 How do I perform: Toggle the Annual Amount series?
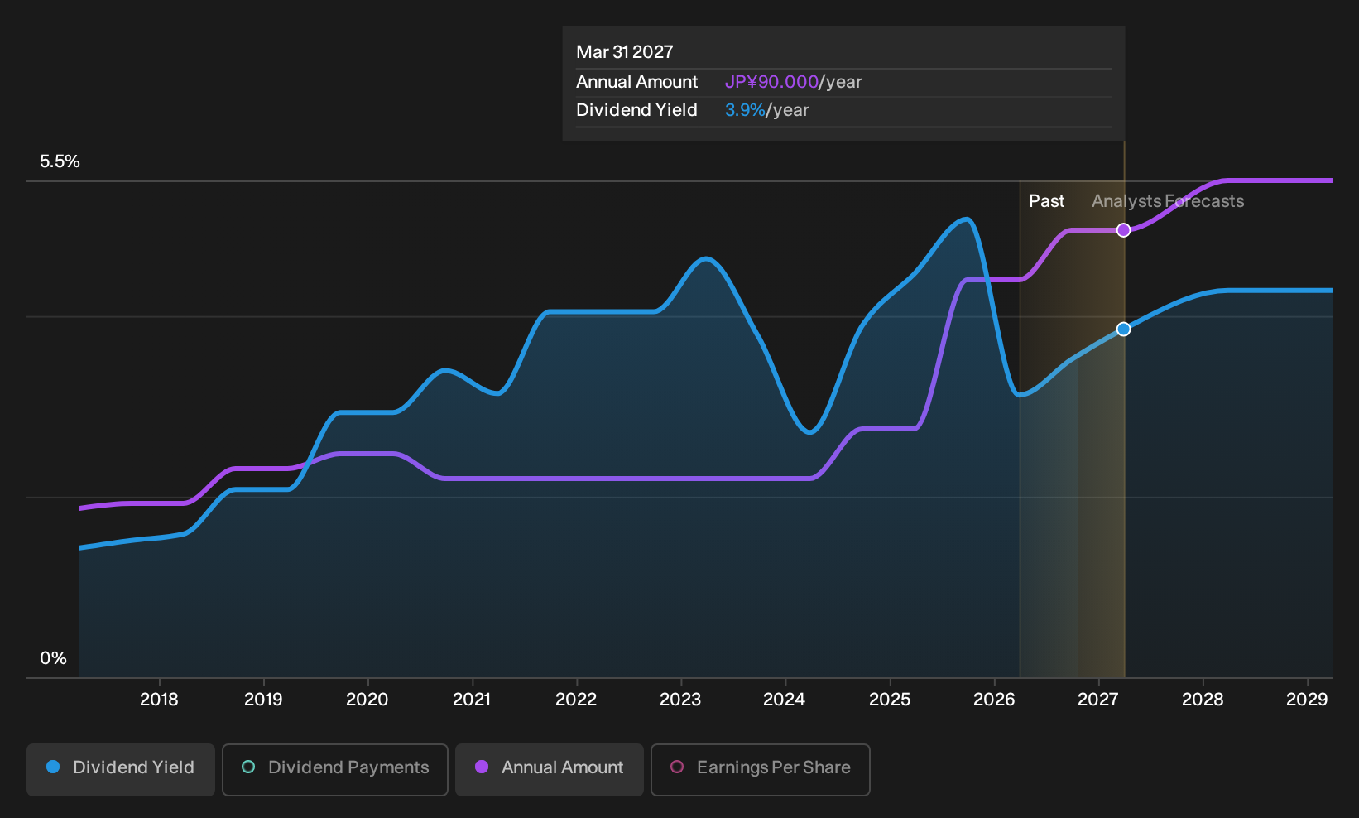pyautogui.click(x=550, y=769)
